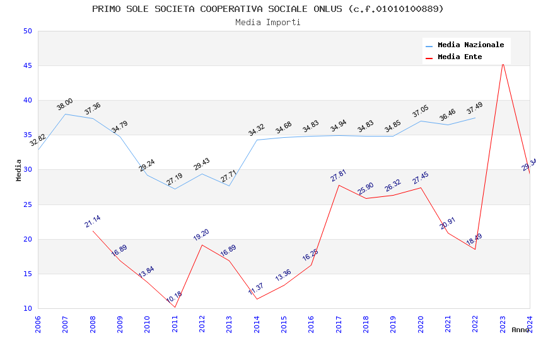Viewport: 536px width, 346px height.
Task: Select the 21.14 Media Ente label
Action: 92,221
